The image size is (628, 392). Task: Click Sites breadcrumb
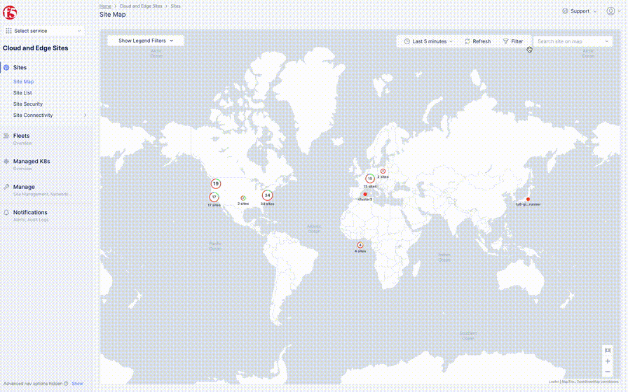[x=176, y=6]
